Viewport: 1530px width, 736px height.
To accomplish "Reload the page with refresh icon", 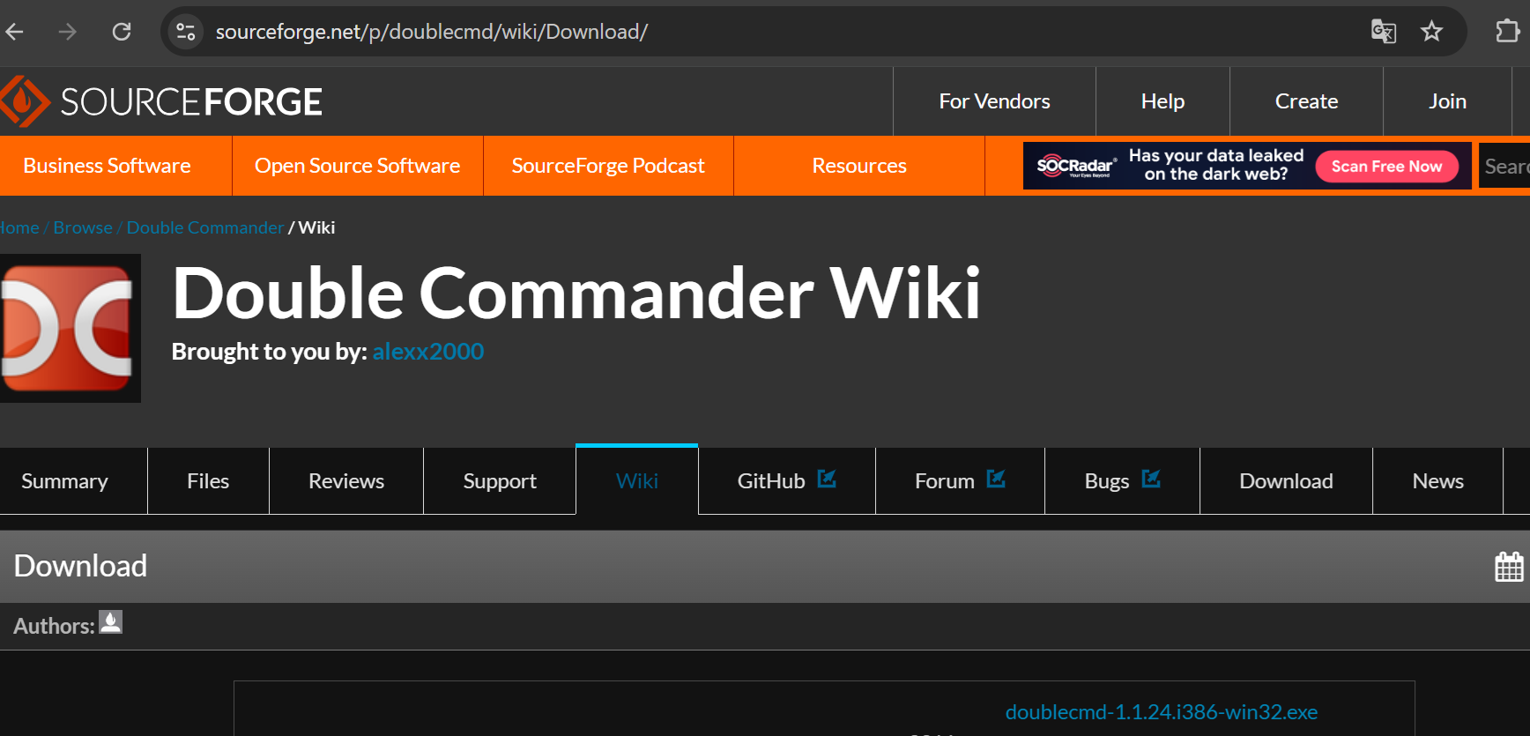I will tap(122, 32).
